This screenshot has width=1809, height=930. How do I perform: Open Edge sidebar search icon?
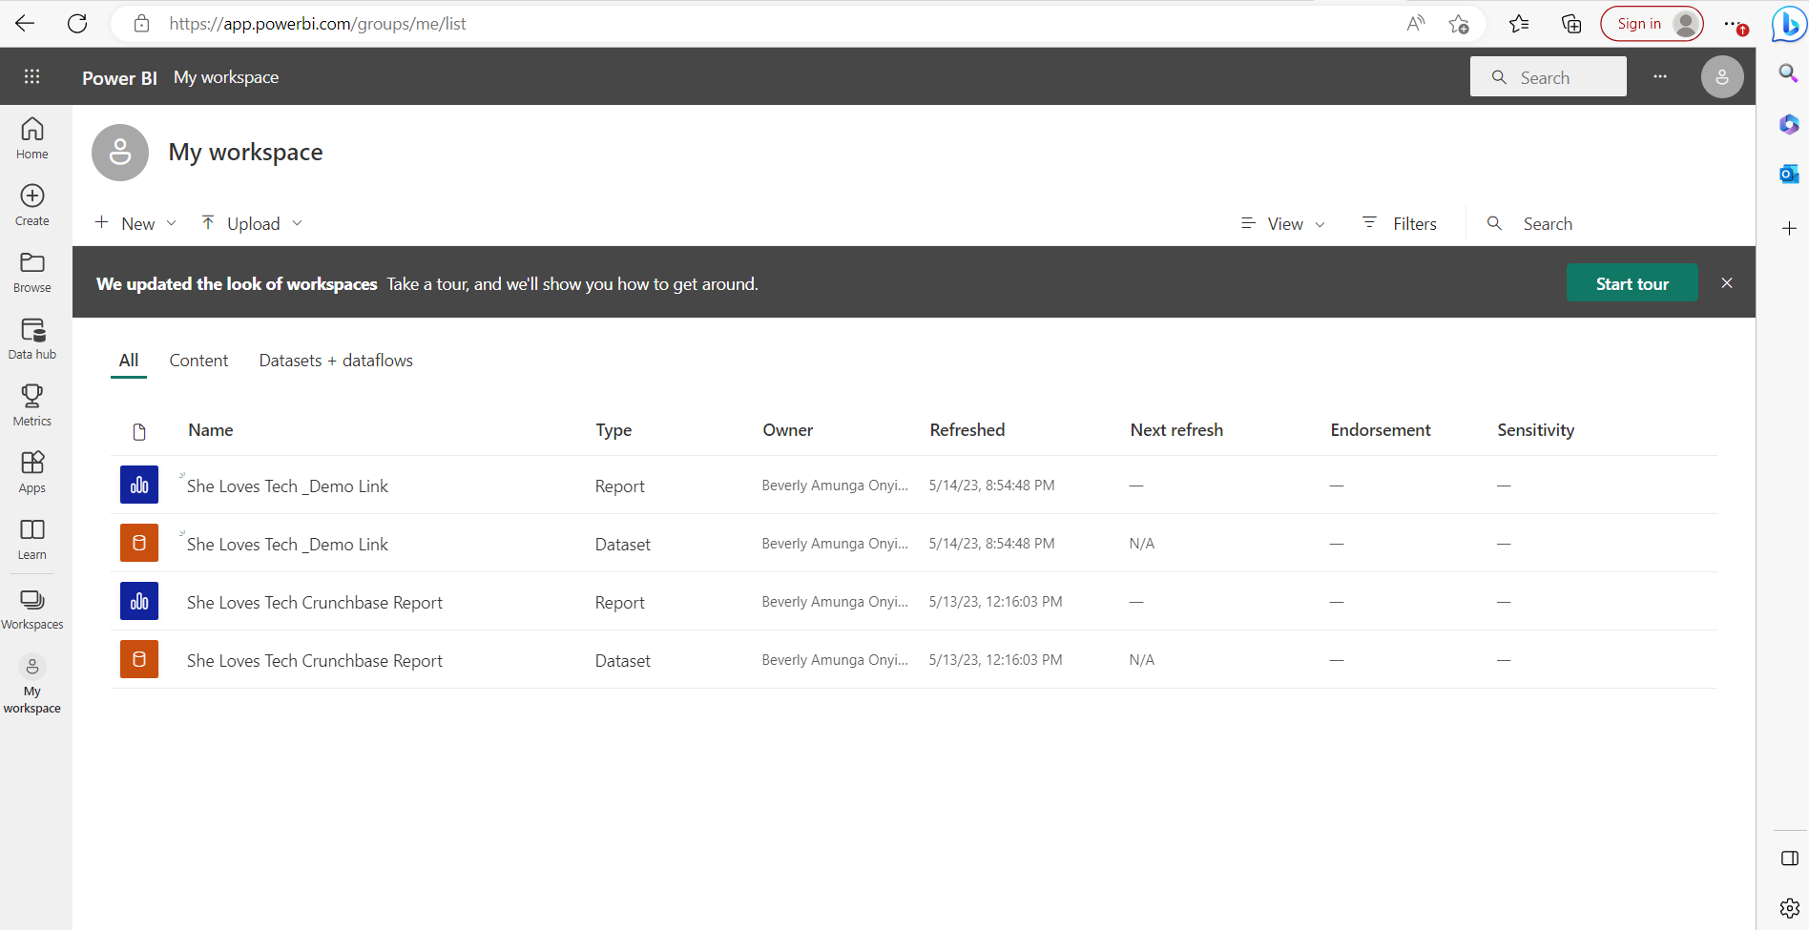tap(1789, 73)
